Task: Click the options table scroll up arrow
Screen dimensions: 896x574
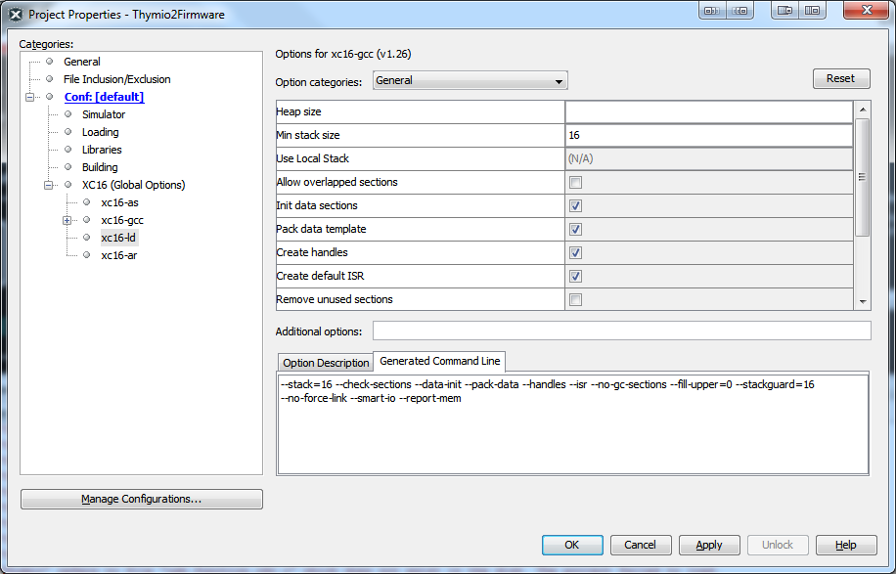Action: 863,110
